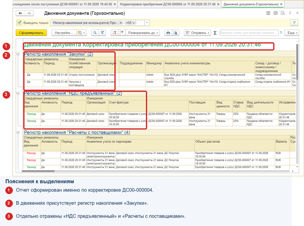Open the Разворачивать до dropdown

pyautogui.click(x=143, y=33)
